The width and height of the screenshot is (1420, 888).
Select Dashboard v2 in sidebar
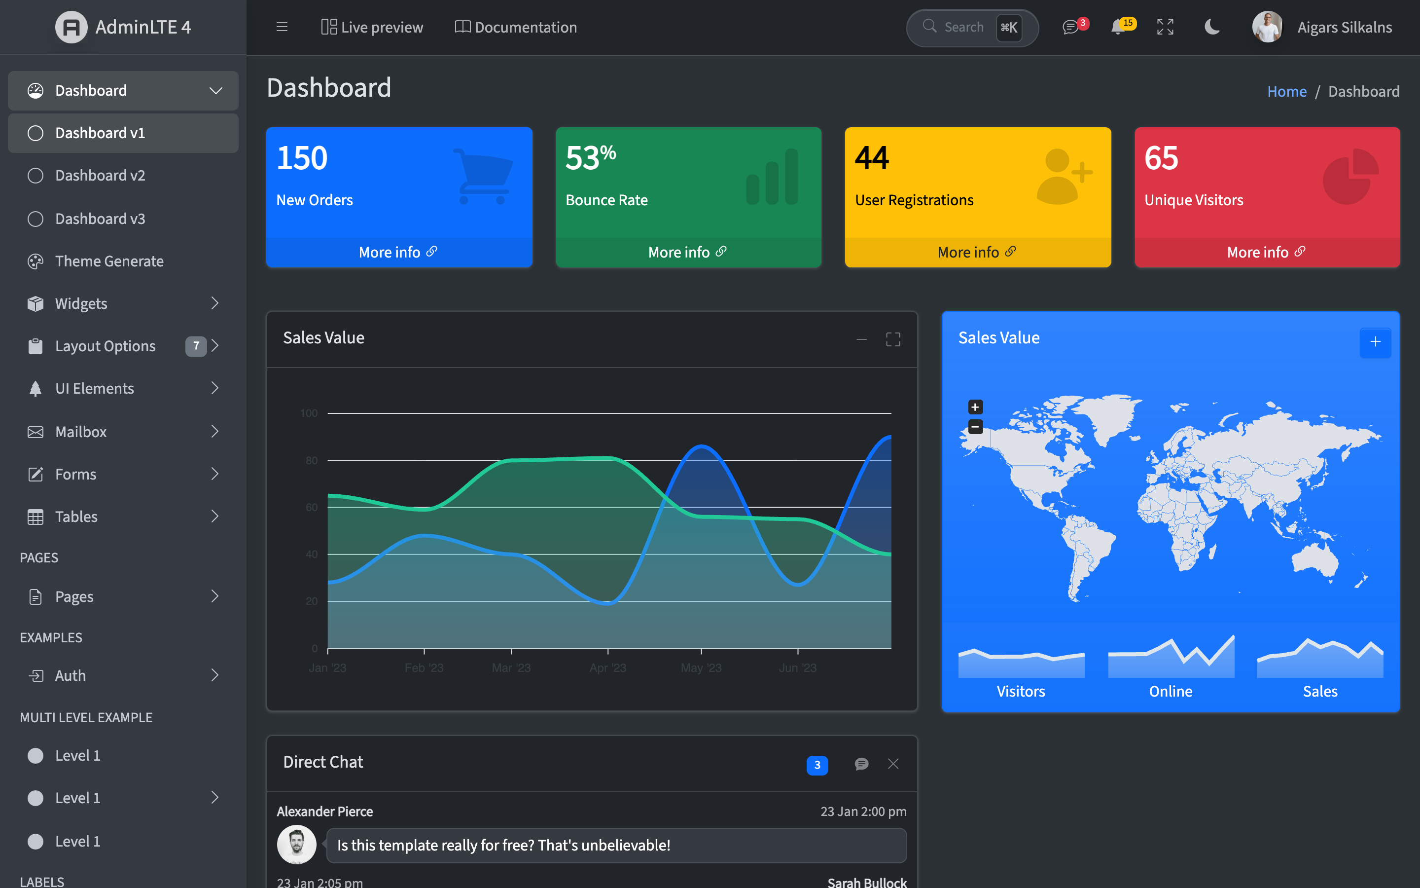click(123, 176)
